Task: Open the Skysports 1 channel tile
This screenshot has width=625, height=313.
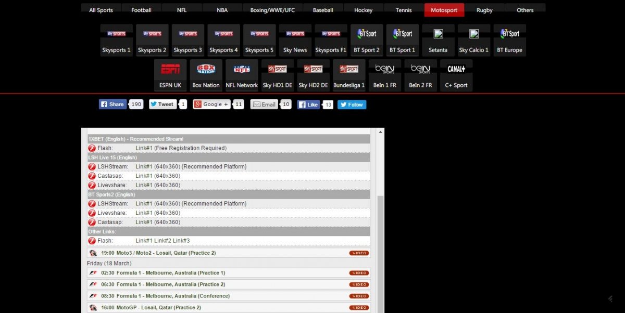Action: point(117,40)
